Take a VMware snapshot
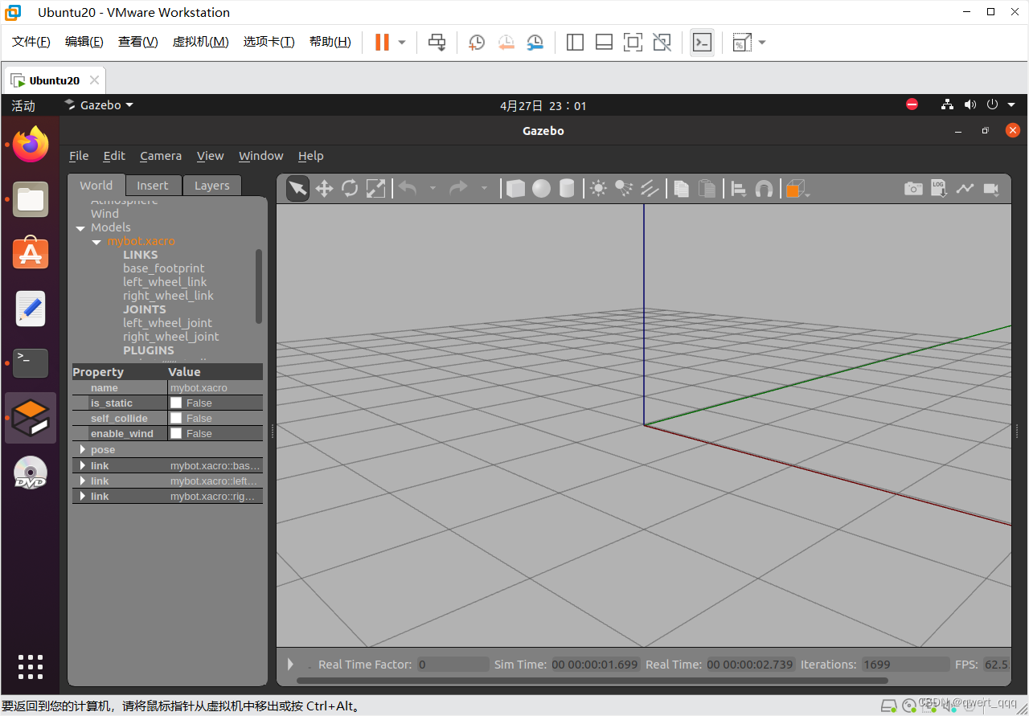 [x=477, y=43]
